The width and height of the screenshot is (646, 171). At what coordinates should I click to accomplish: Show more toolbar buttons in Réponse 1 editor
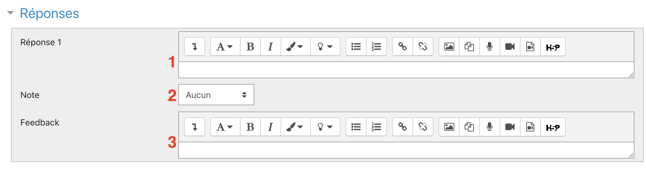[195, 47]
